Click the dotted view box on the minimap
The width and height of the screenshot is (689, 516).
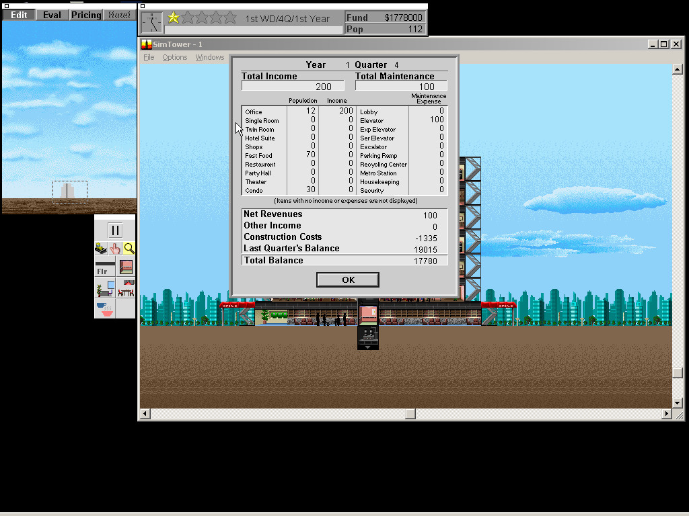[70, 191]
